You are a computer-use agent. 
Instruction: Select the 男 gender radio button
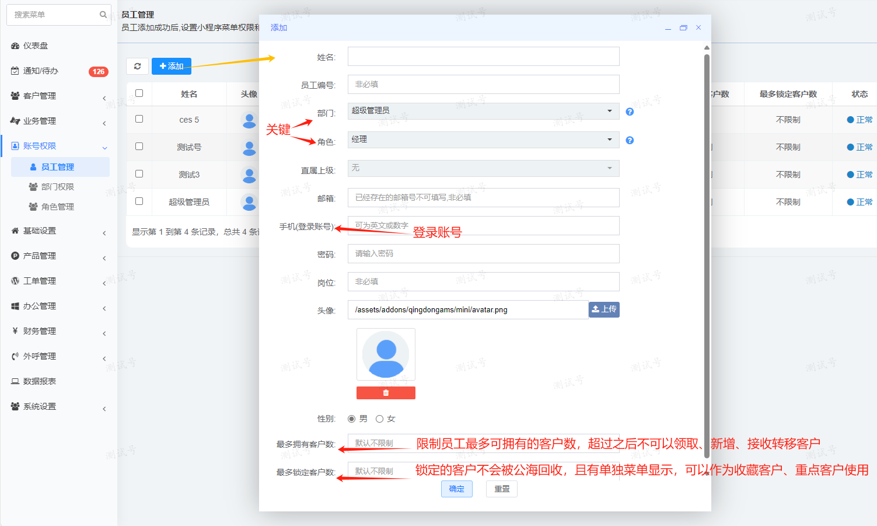pos(352,419)
